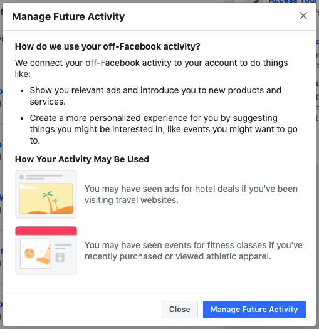Screen dimensions: 319x329
Task: Open Manage Future Activity settings with the blue button
Action: point(254,310)
